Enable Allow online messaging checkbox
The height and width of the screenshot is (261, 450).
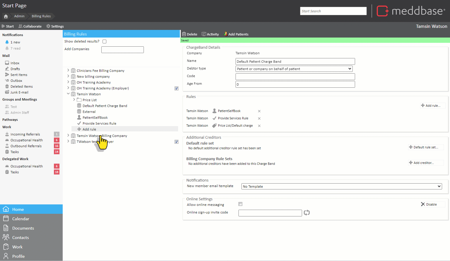pyautogui.click(x=241, y=204)
